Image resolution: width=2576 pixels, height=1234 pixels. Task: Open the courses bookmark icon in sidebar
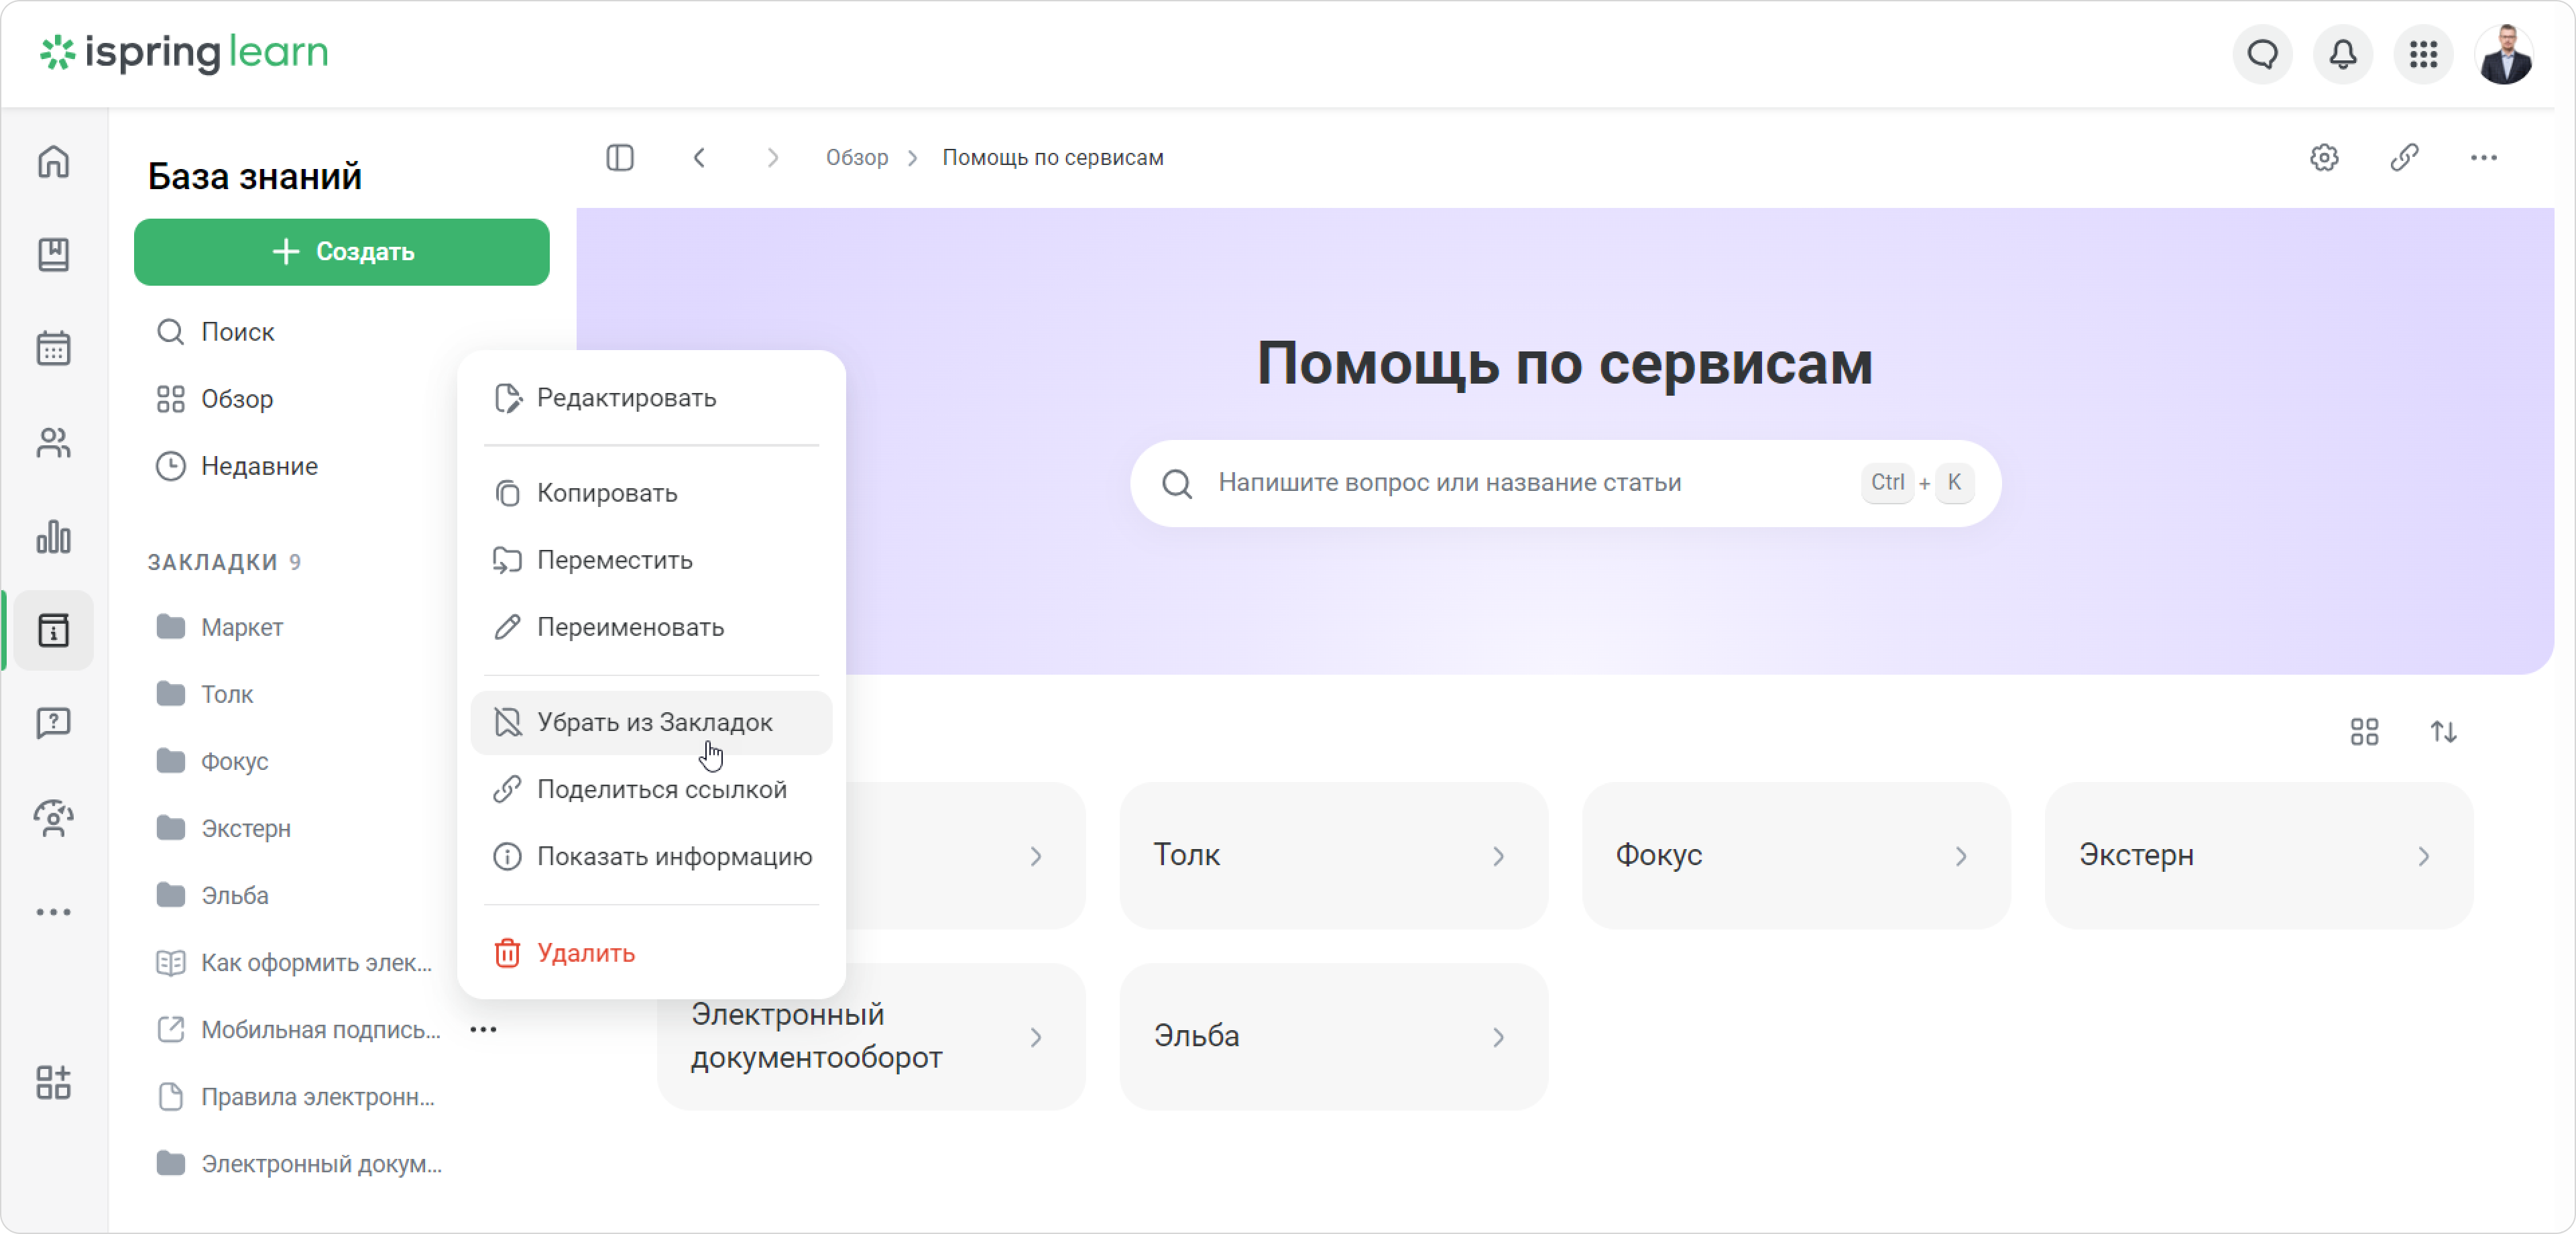[x=54, y=254]
